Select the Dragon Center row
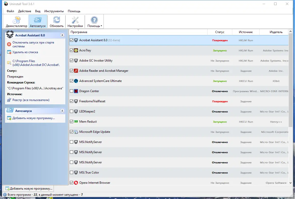 (x=179, y=91)
